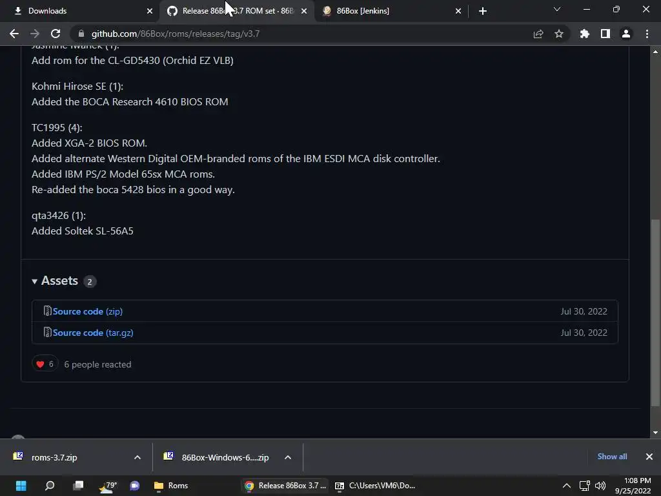Screen dimensions: 661x496
Task: Close the Release 86Box ROM set tab
Action: (x=304, y=11)
